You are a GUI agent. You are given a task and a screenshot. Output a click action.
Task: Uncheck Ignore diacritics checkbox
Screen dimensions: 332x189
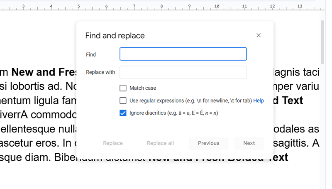(x=123, y=113)
